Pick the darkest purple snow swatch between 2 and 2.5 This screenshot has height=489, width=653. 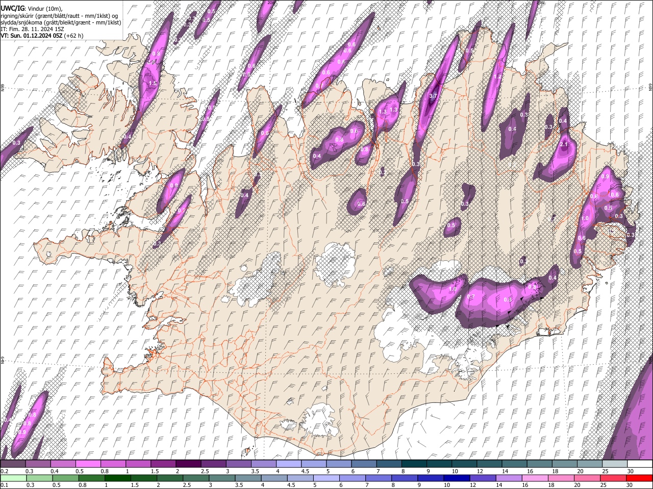(x=188, y=464)
